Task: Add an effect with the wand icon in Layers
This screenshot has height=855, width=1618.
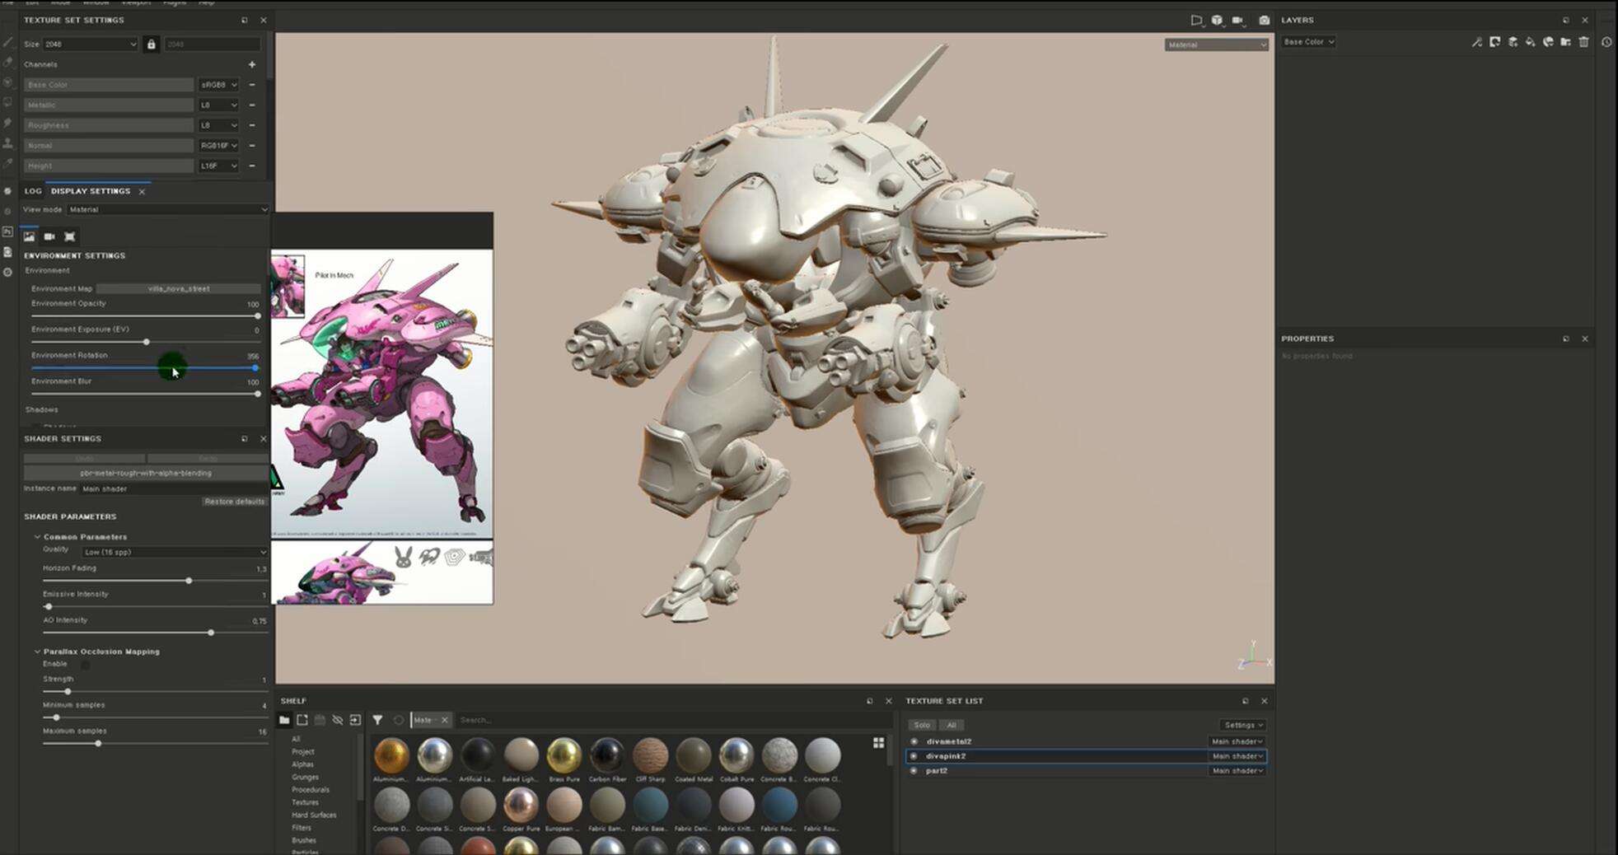Action: (x=1477, y=42)
